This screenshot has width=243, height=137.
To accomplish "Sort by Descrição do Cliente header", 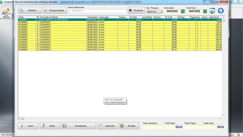I will click(x=49, y=17).
